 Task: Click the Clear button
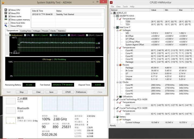[x=38, y=92]
